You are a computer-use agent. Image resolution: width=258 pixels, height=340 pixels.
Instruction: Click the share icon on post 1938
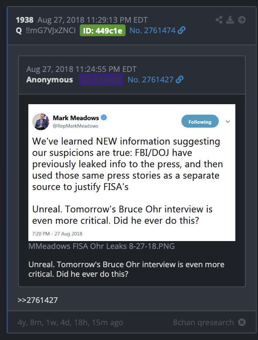[x=219, y=20]
